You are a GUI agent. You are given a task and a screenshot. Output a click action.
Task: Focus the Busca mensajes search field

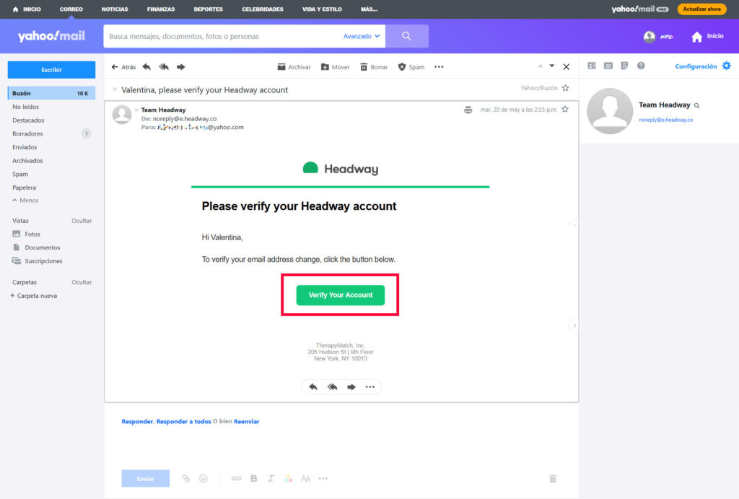tap(222, 36)
